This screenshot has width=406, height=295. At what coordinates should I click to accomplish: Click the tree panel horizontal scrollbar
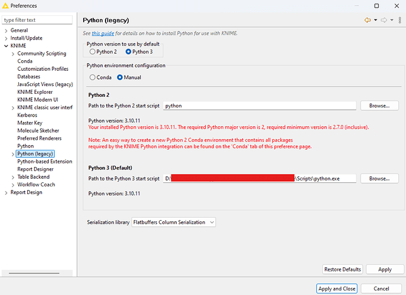34,273
